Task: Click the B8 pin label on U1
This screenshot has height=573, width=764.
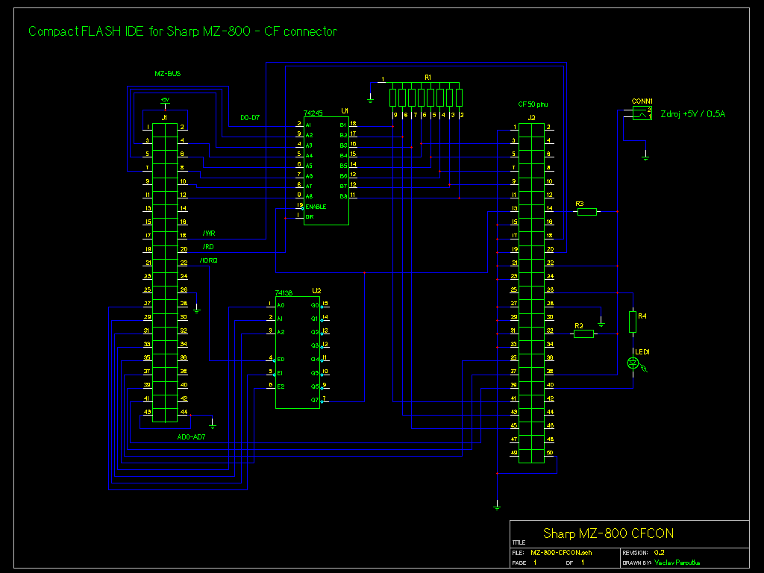Action: (343, 196)
